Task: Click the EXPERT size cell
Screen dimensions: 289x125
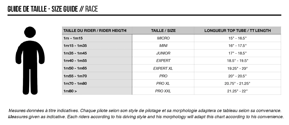Action: pos(163,61)
